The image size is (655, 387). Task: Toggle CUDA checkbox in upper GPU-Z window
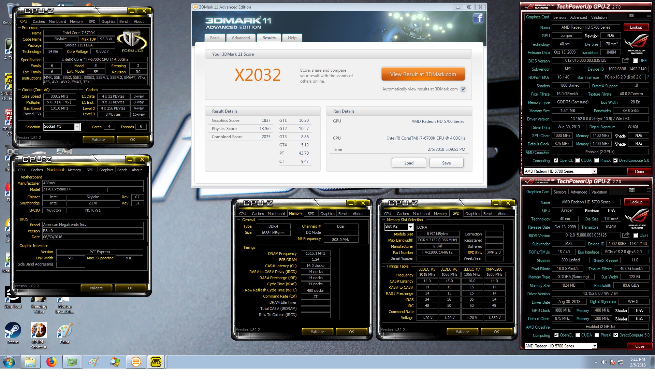578,160
